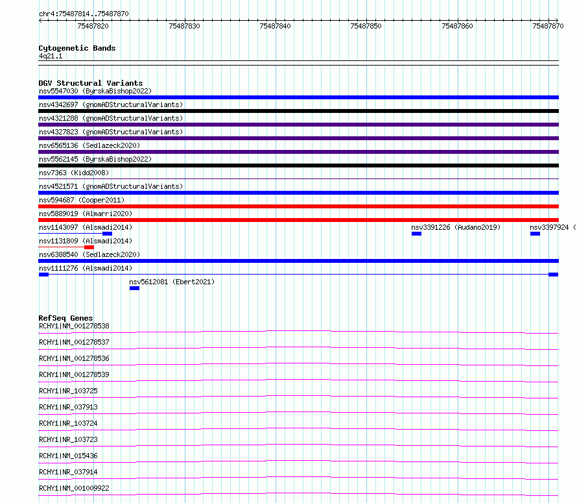The image size is (577, 503).
Task: Click ruler tick label 75487870
Action: (x=548, y=26)
